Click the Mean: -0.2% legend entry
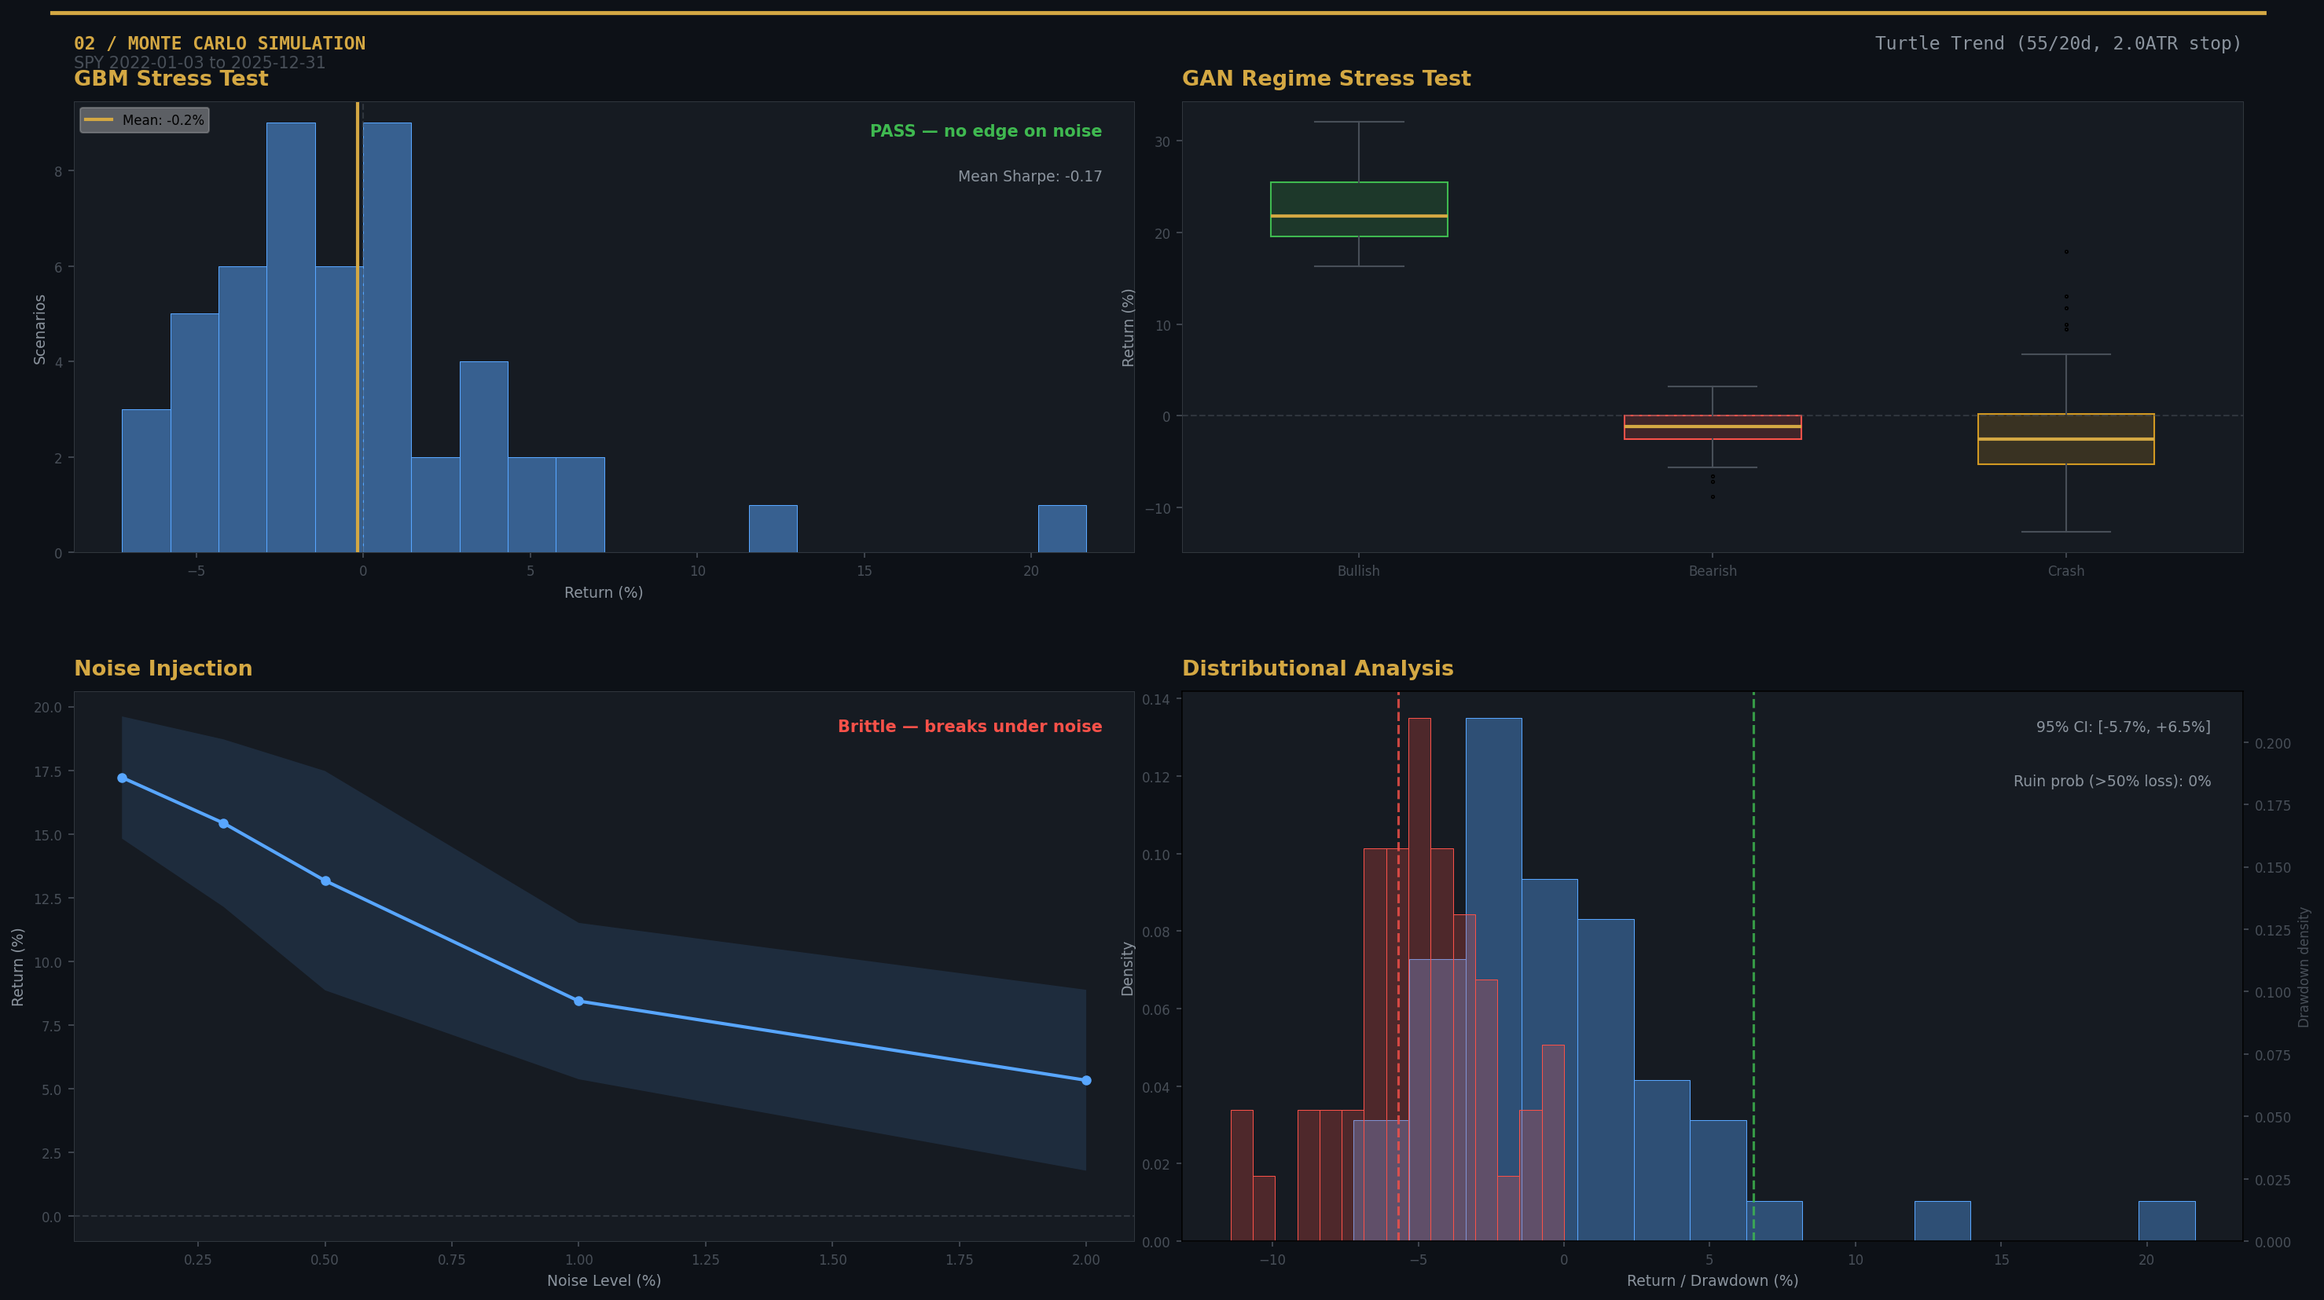This screenshot has width=2324, height=1300. coord(145,120)
